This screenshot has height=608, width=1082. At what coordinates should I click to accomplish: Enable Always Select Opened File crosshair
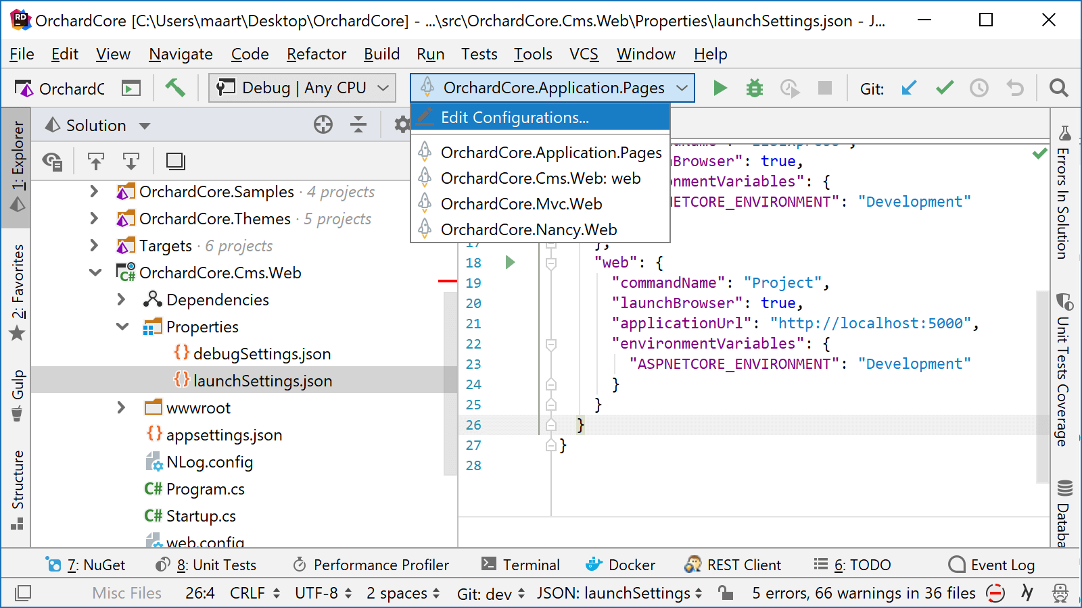(x=323, y=124)
